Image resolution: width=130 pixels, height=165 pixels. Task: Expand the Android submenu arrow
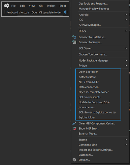(126, 15)
